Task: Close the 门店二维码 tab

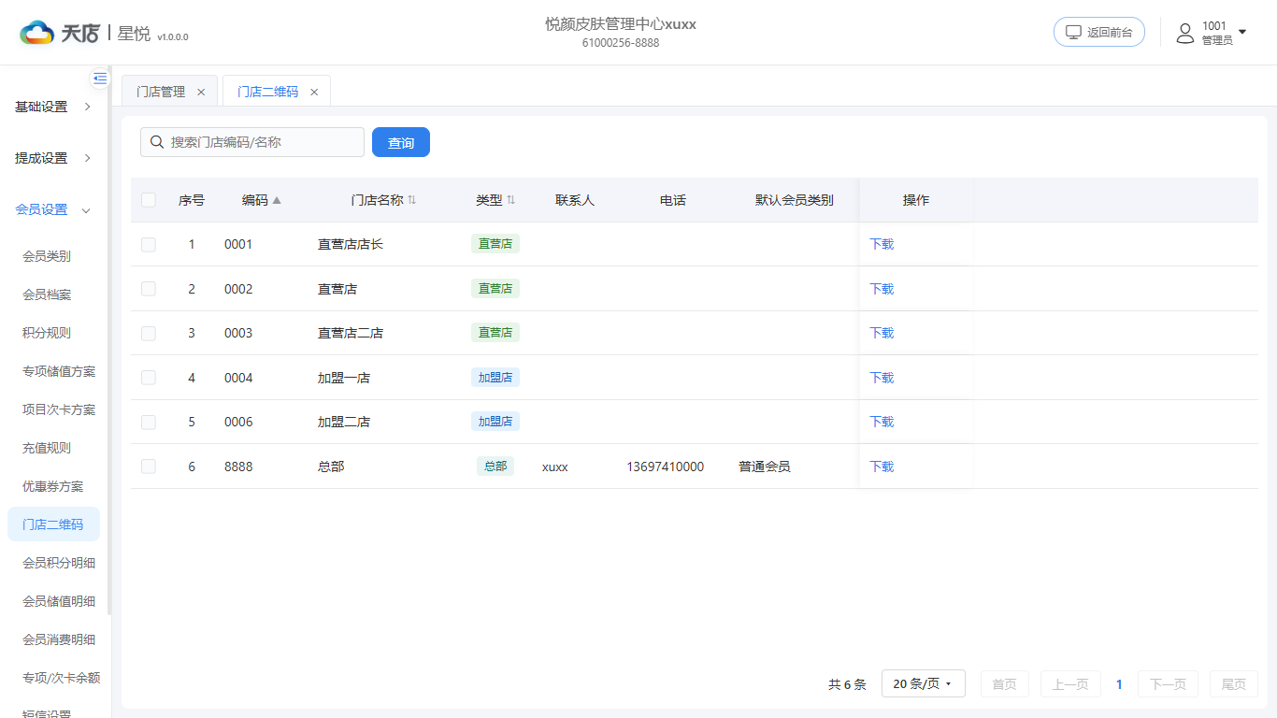Action: click(314, 92)
